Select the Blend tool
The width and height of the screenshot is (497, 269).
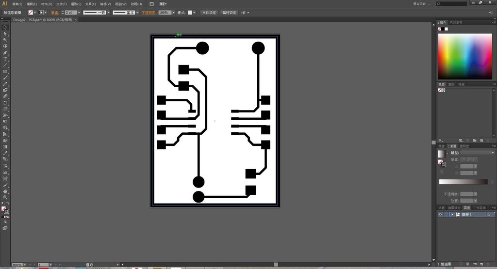coord(5,159)
